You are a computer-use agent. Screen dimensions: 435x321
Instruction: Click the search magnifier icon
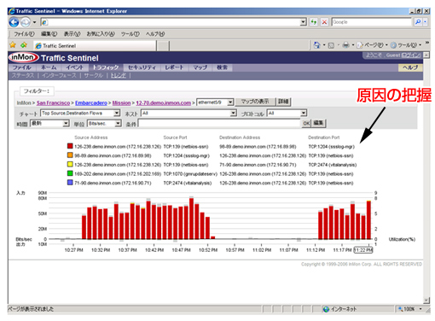click(418, 22)
